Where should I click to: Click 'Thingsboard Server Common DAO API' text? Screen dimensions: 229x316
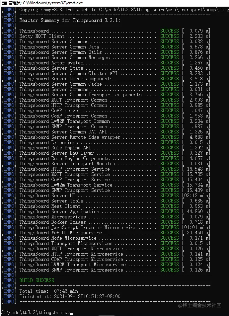click(63, 132)
